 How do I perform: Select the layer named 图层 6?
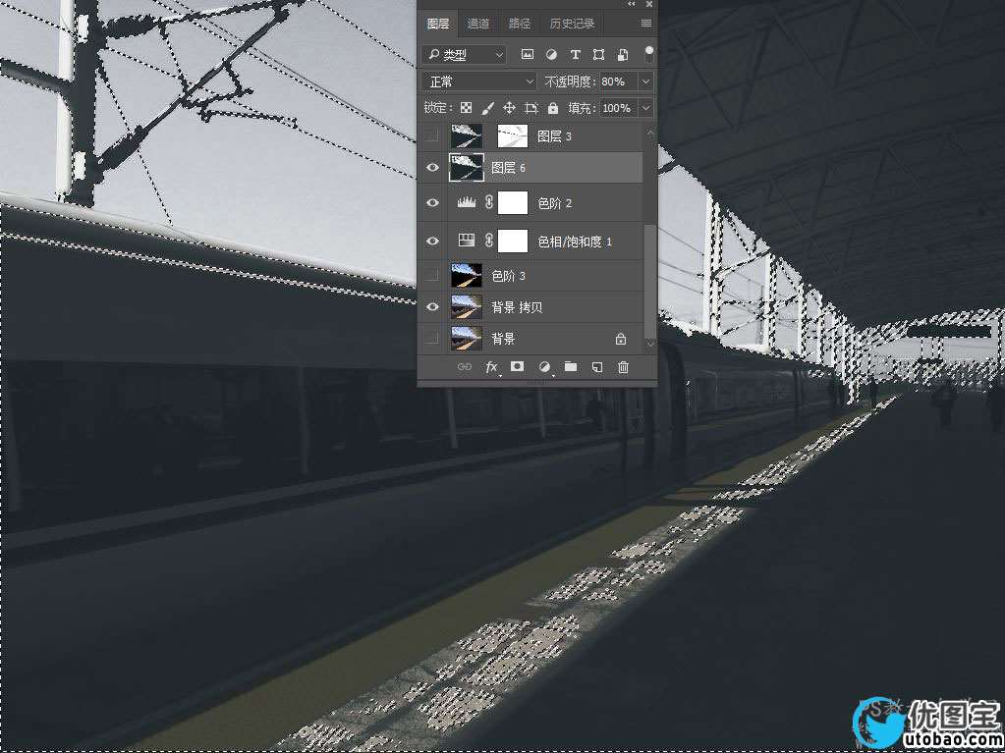[x=508, y=168]
